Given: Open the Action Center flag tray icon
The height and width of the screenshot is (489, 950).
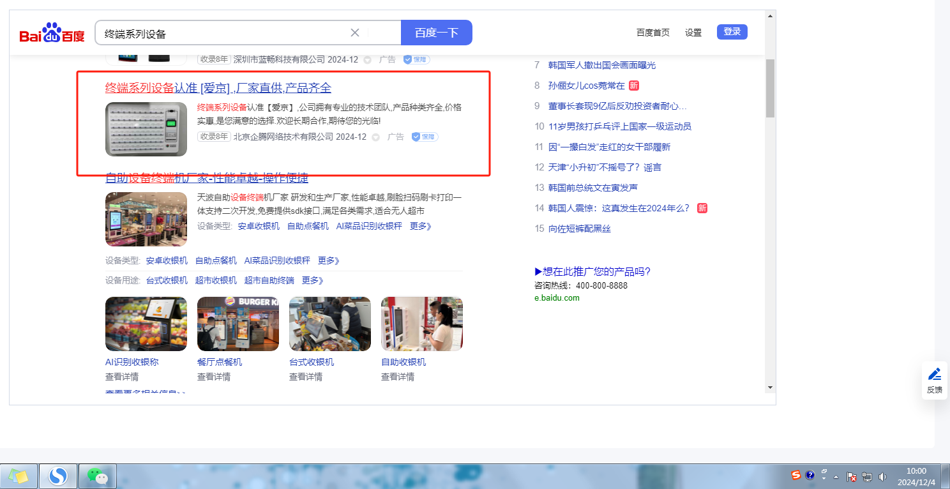Looking at the screenshot, I should (x=851, y=477).
